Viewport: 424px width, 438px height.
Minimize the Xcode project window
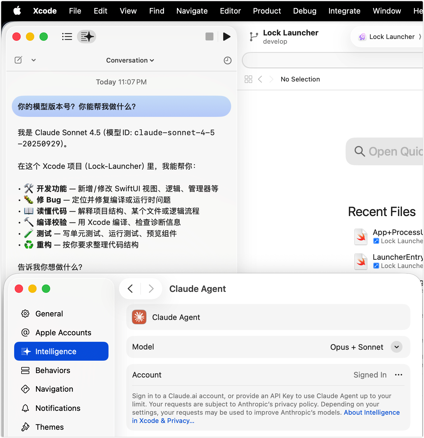point(30,37)
